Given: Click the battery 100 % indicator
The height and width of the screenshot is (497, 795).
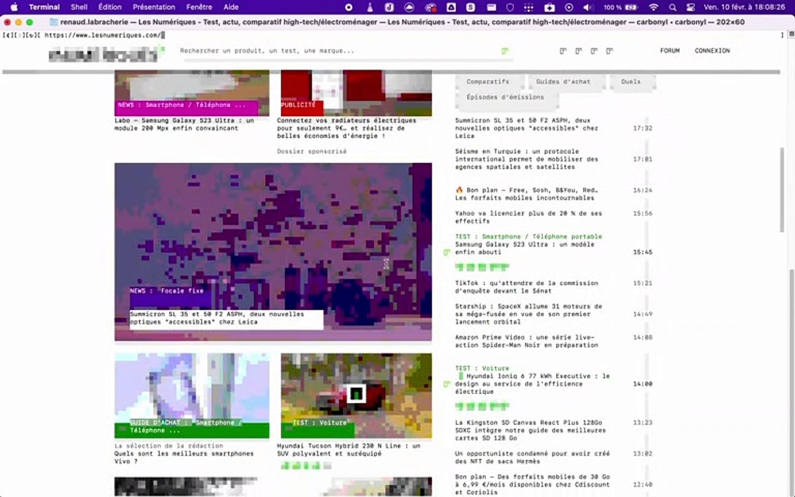Looking at the screenshot, I should [620, 7].
